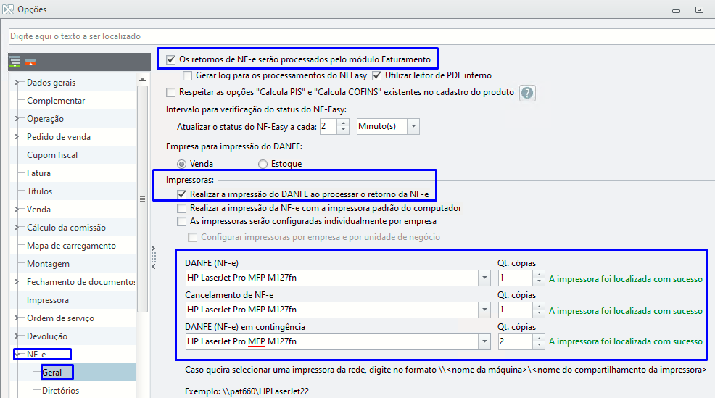Select Geral under NF-e

51,373
